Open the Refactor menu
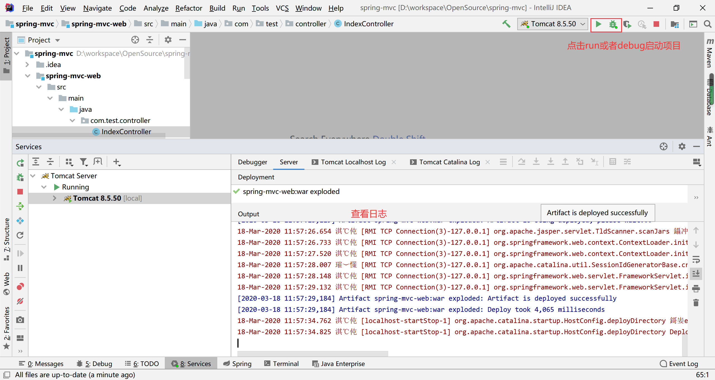 (x=189, y=8)
